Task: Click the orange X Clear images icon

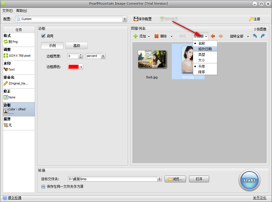Action: click(x=157, y=36)
